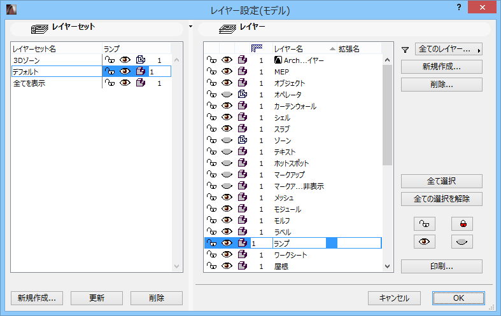Click layer list scrollbar down arrow
Screen dimensions: 501x316
pos(387,266)
